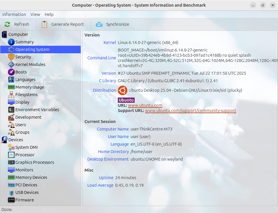Open the Languages tree entry
This screenshot has height=213, width=278.
coord(25,80)
